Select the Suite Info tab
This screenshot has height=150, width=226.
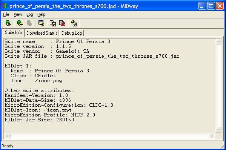[14, 32]
